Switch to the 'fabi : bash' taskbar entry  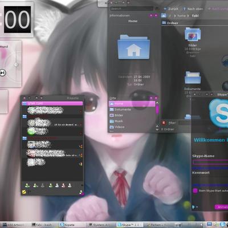pos(42,225)
